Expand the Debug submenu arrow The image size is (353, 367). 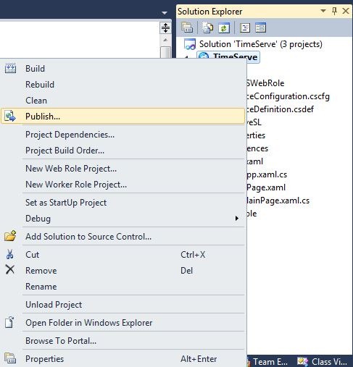click(237, 219)
